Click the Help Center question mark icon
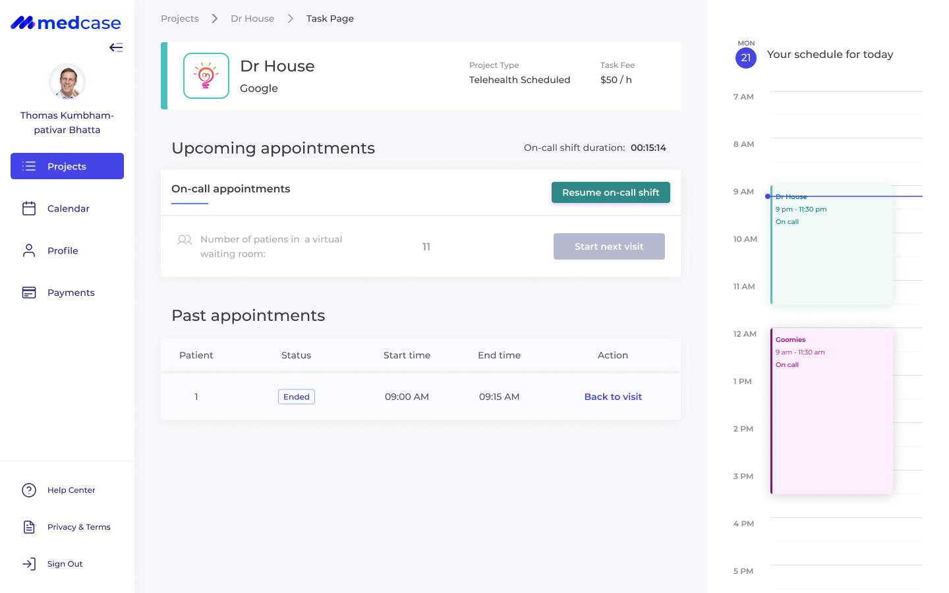The height and width of the screenshot is (593, 949). (29, 490)
